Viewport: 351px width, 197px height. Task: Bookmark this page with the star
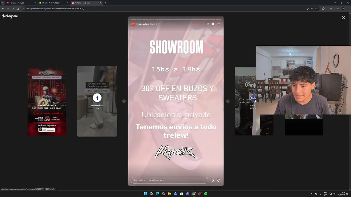point(316,8)
